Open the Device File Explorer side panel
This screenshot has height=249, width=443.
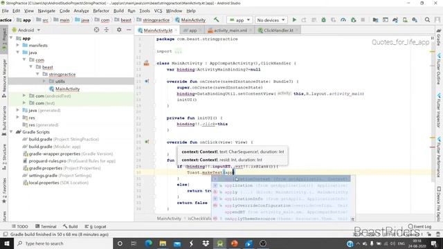[439, 203]
